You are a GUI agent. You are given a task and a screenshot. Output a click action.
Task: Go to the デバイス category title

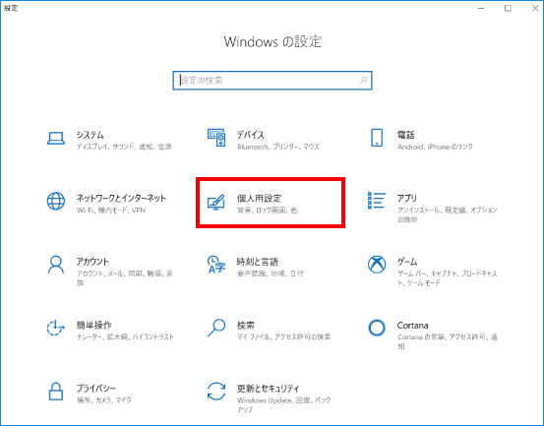click(251, 135)
